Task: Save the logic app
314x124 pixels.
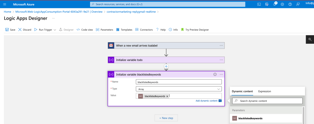Action: coord(10,30)
